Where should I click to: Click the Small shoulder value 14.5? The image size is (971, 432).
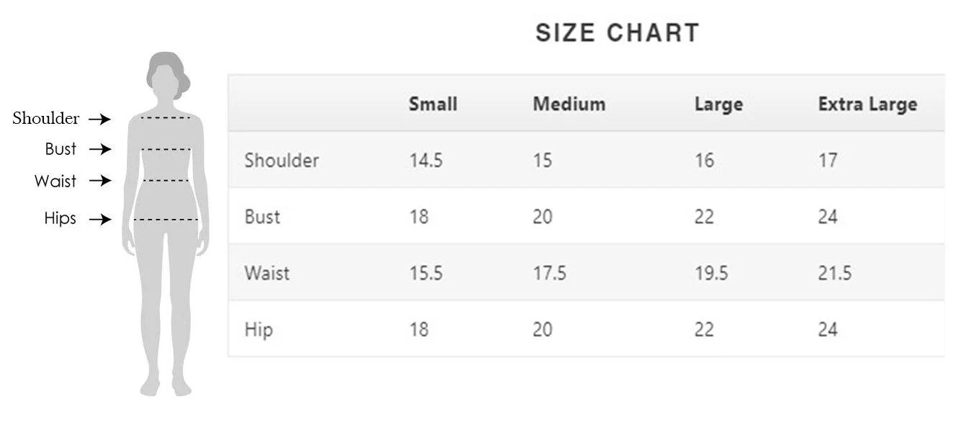(425, 160)
